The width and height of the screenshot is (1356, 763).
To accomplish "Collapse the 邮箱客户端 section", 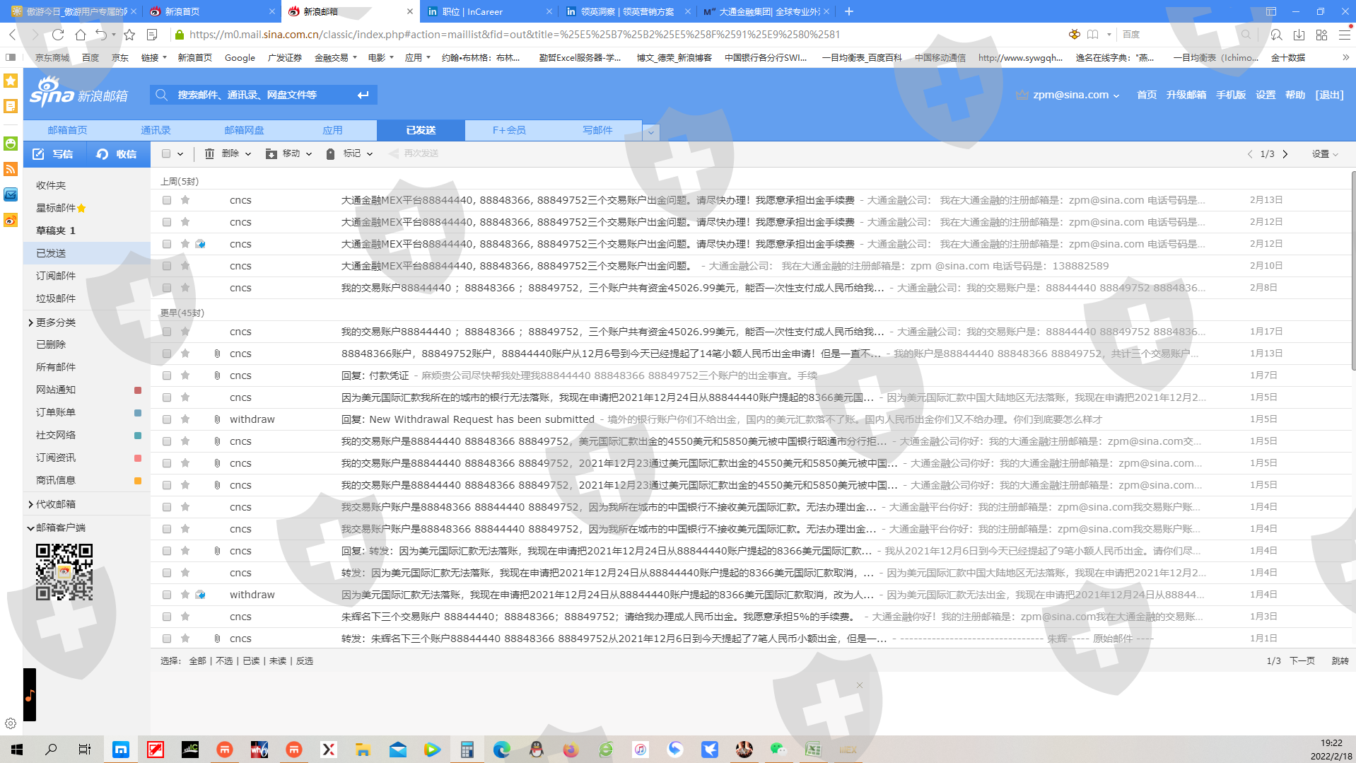I will pos(30,528).
